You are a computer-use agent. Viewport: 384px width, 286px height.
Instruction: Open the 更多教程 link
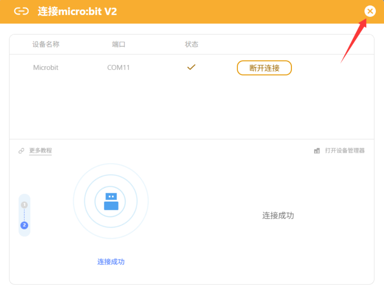click(x=40, y=150)
